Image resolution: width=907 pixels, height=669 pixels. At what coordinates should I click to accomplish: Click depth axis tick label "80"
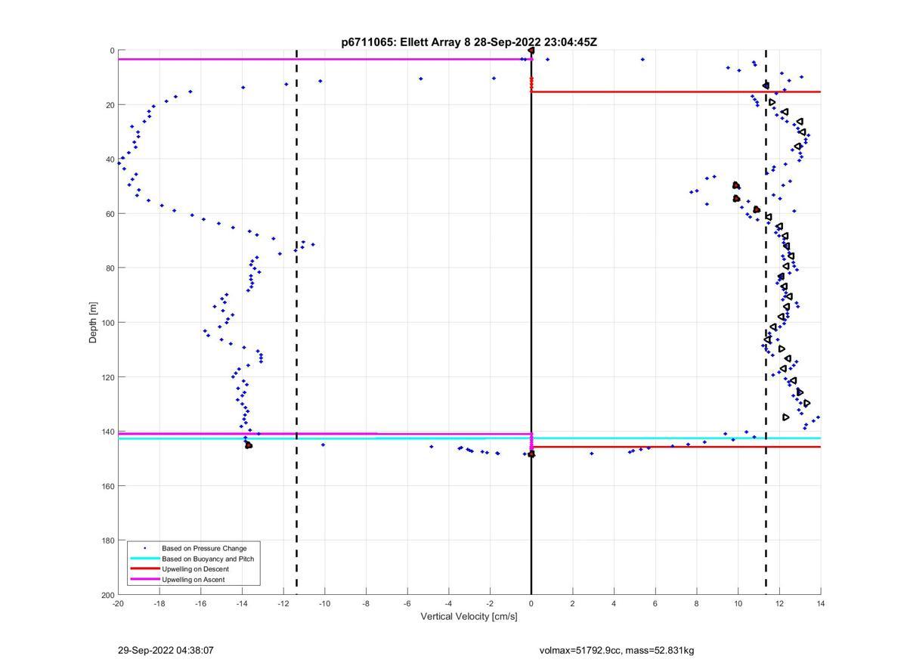point(110,268)
